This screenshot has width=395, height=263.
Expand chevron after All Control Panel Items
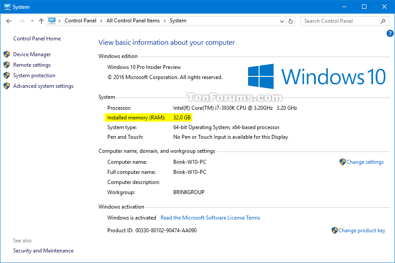[x=165, y=21]
